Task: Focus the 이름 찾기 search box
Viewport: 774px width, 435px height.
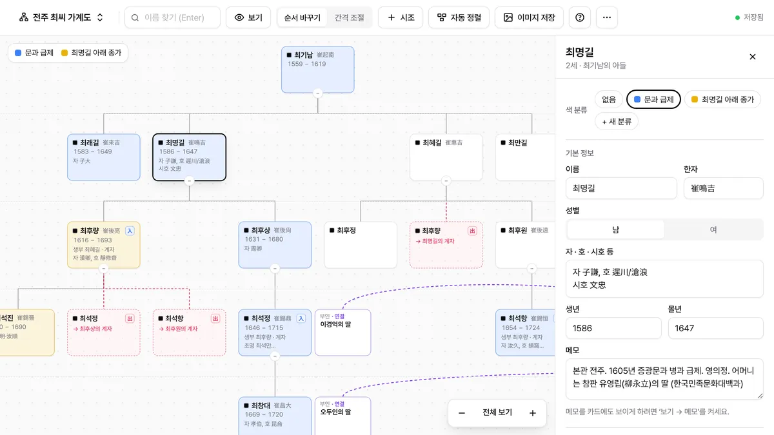Action: [172, 17]
